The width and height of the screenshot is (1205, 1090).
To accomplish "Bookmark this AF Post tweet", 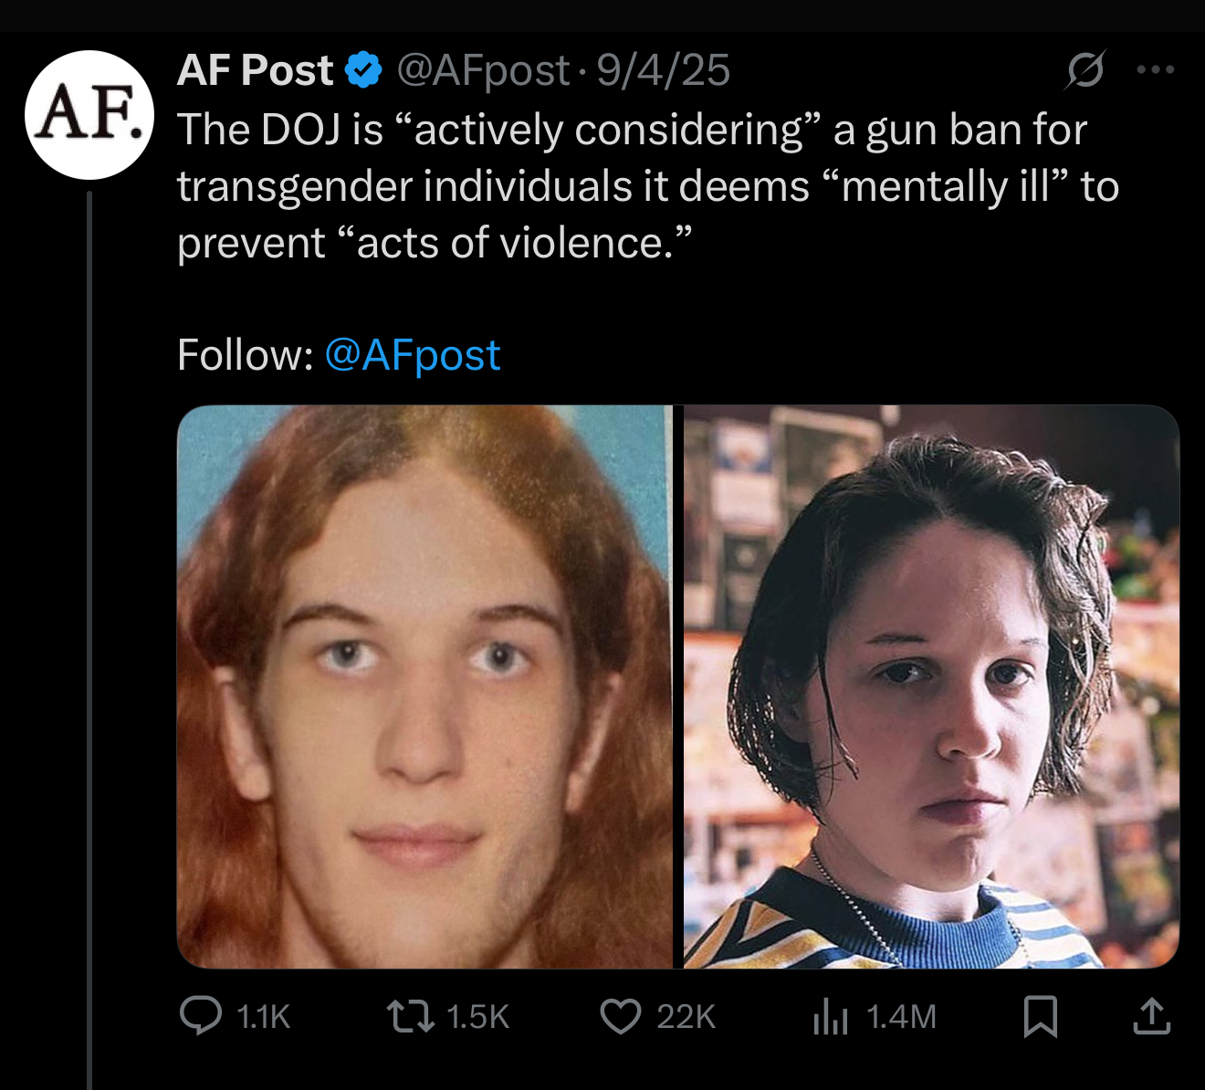I will pyautogui.click(x=1041, y=1016).
